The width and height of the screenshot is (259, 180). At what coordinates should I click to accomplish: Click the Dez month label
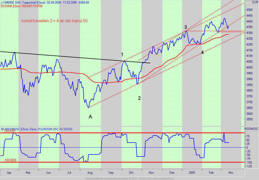(172, 173)
